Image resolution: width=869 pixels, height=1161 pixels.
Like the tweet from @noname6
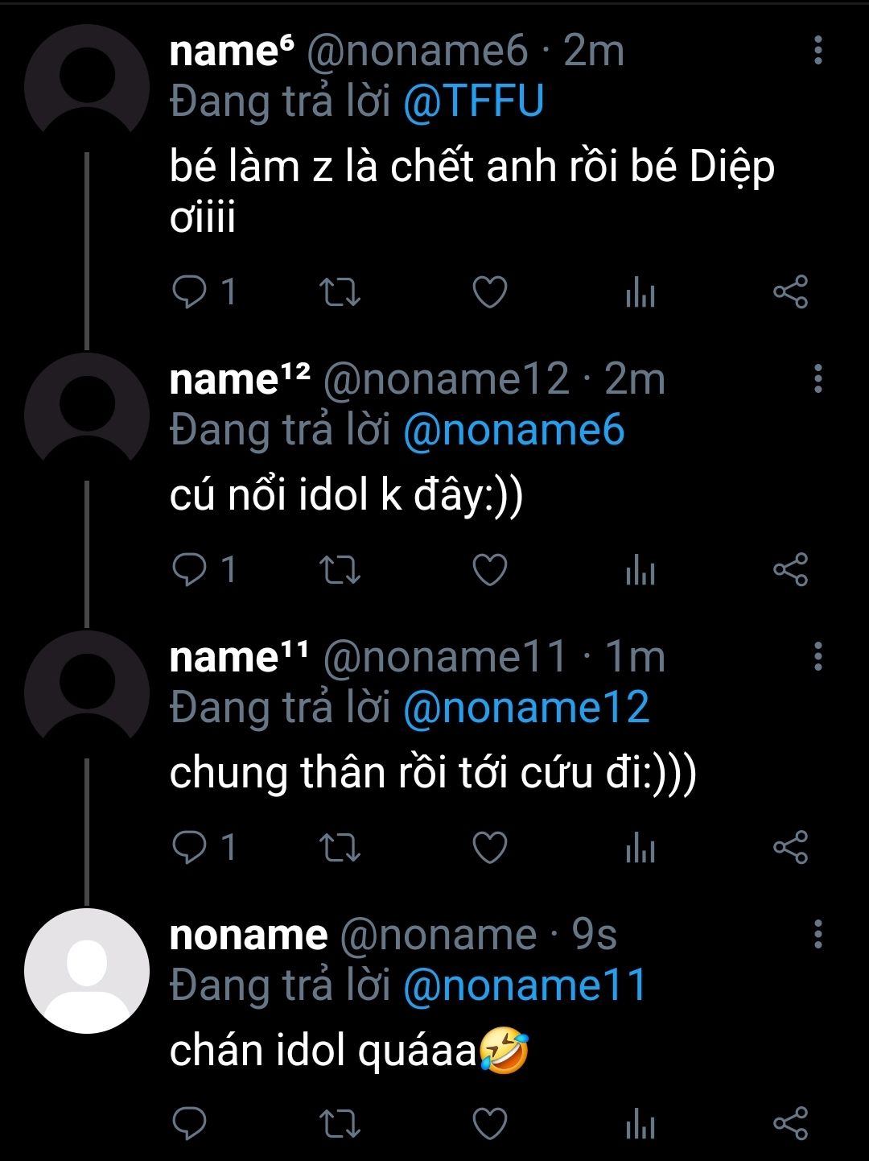[x=489, y=291]
